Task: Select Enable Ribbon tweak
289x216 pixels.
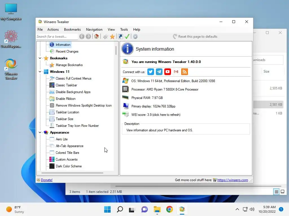Action: click(x=65, y=99)
